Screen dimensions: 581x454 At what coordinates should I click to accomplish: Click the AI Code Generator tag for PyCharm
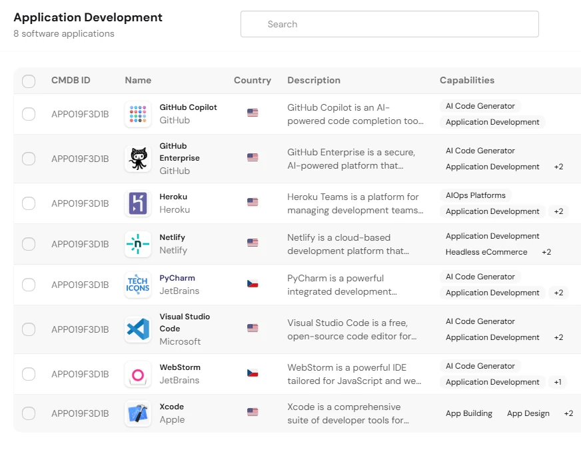(480, 277)
